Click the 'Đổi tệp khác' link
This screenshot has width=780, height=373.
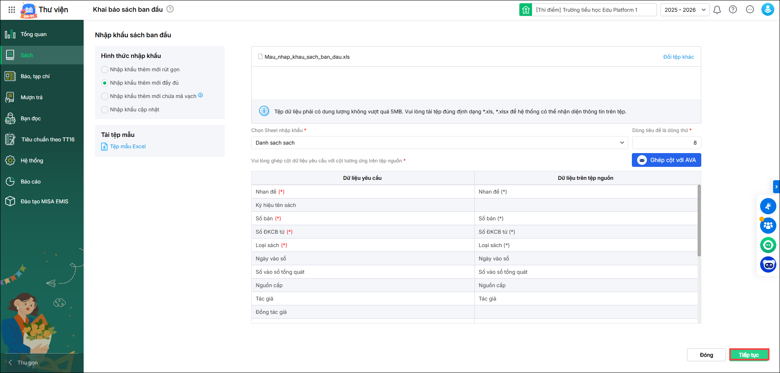tap(678, 57)
